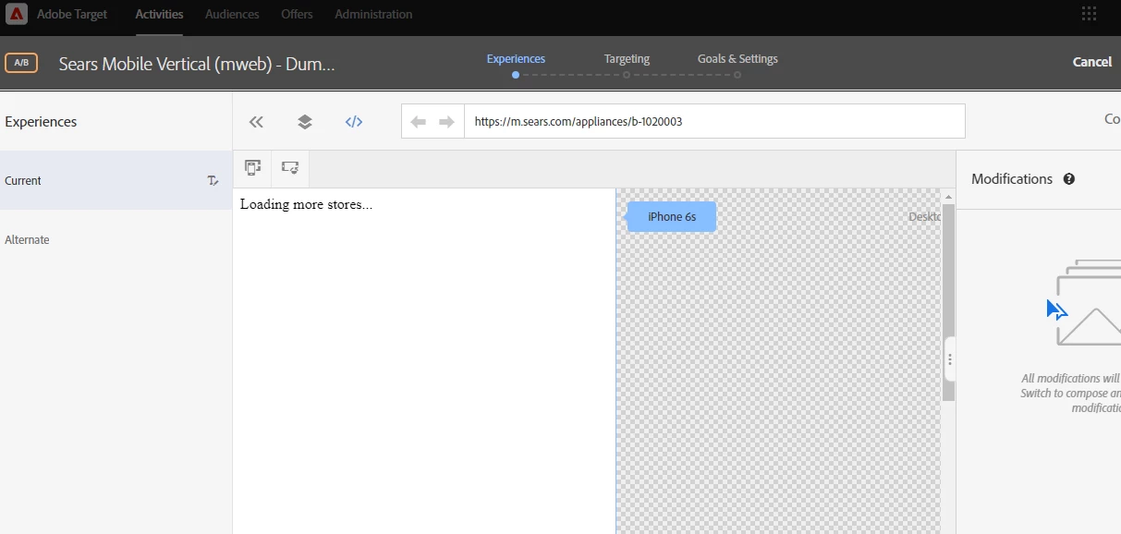Click the vertical scrollbar of the preview

tap(948, 302)
